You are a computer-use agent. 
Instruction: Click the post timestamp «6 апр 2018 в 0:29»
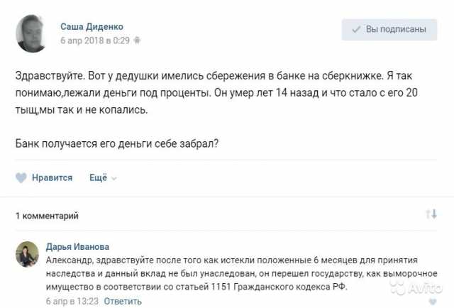pos(95,41)
